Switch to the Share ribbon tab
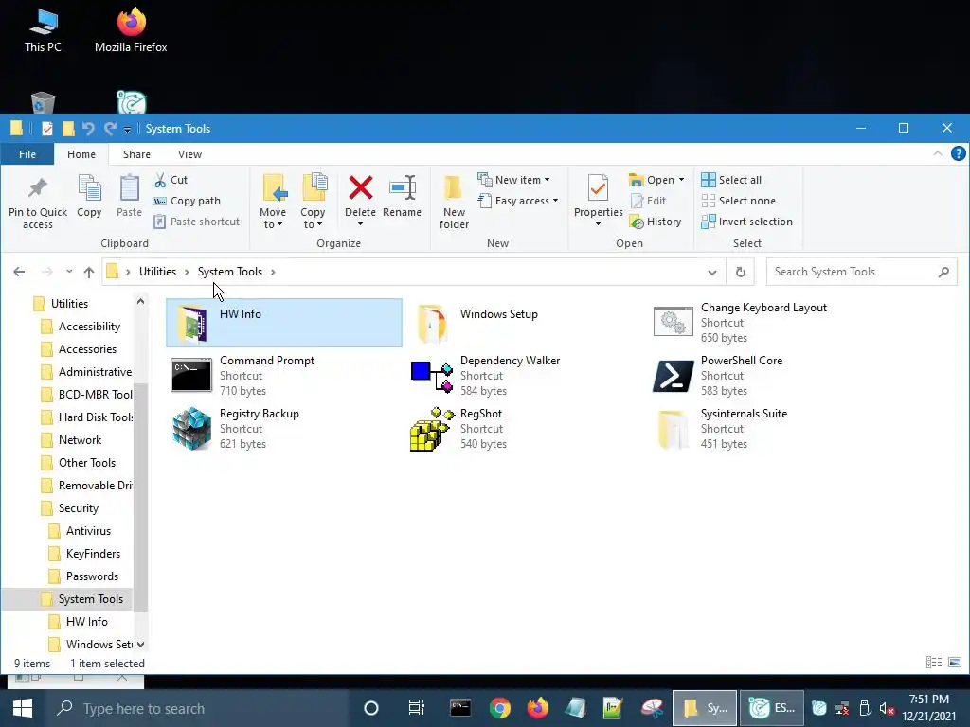This screenshot has height=727, width=970. pyautogui.click(x=136, y=154)
